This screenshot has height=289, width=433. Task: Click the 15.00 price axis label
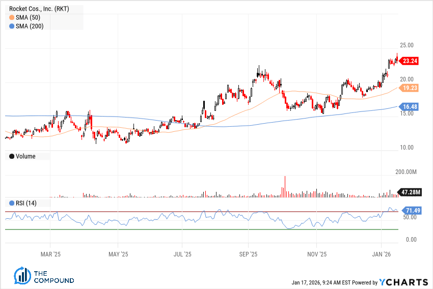tap(407, 113)
